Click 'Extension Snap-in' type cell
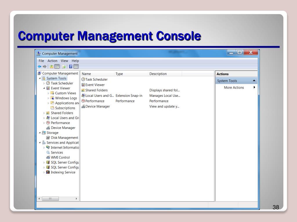Viewport: 297px width, 222px height. click(129, 95)
